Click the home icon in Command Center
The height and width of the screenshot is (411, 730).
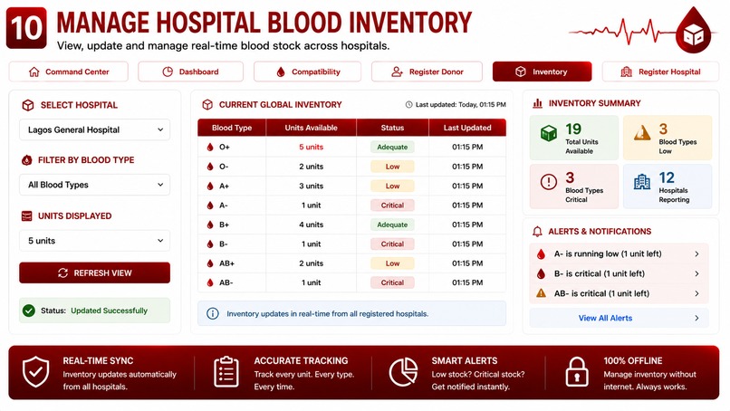pos(34,72)
